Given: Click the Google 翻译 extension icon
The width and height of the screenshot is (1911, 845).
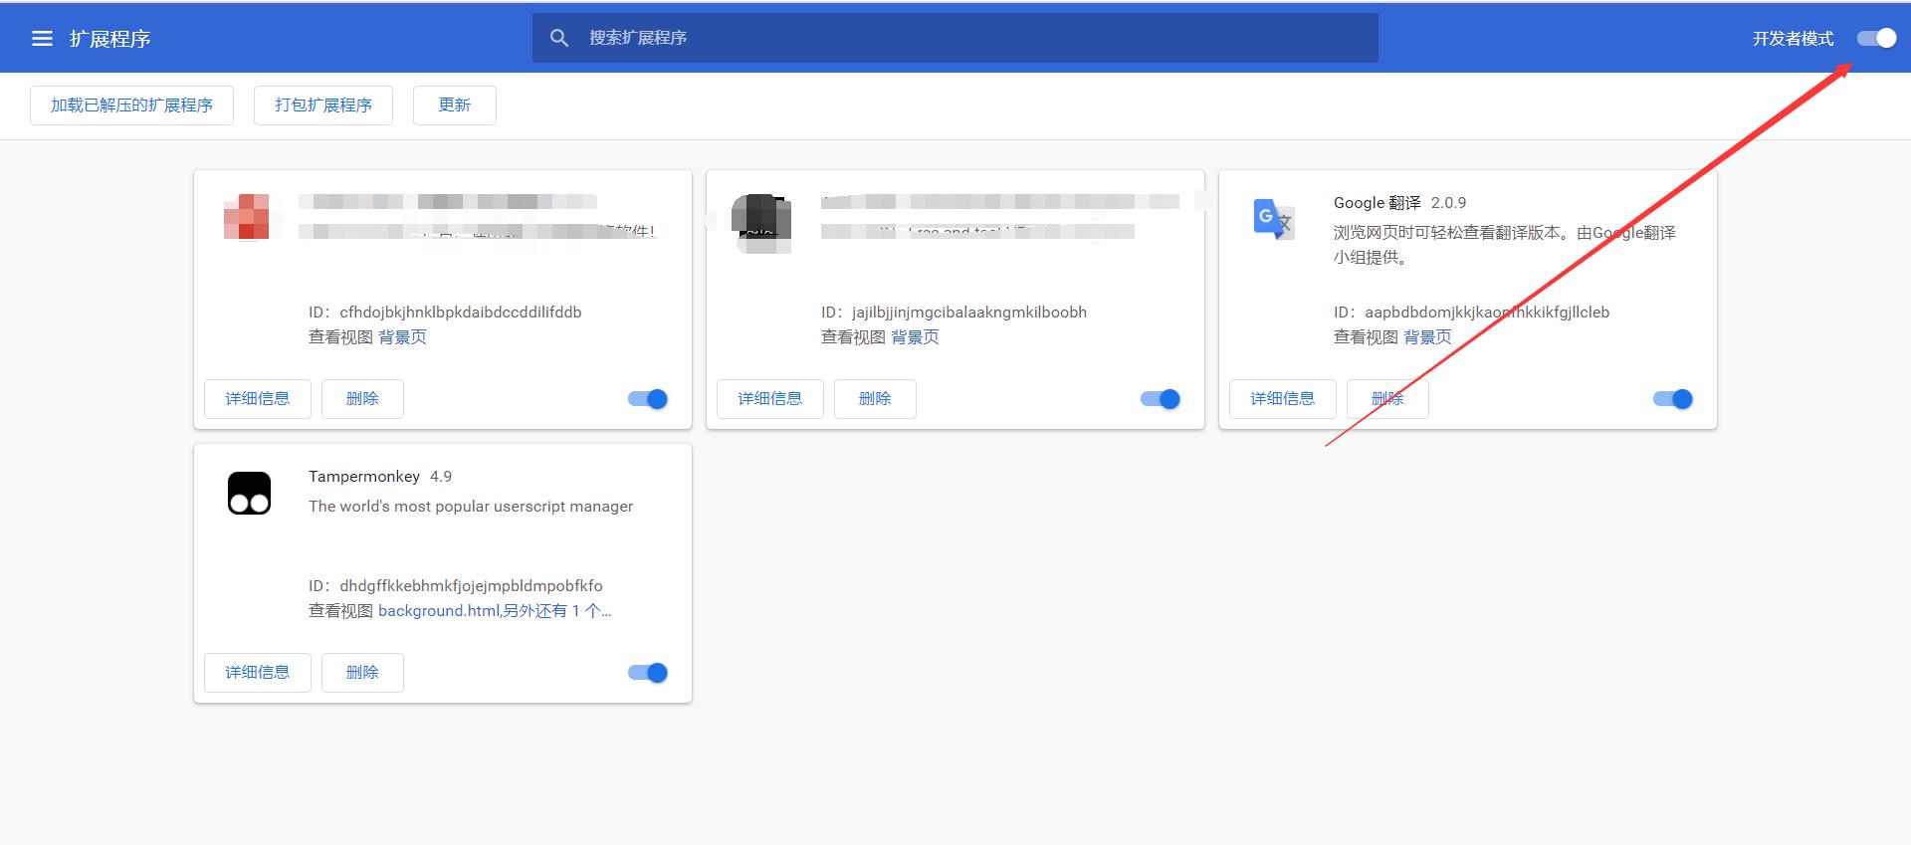Looking at the screenshot, I should click(x=1273, y=219).
